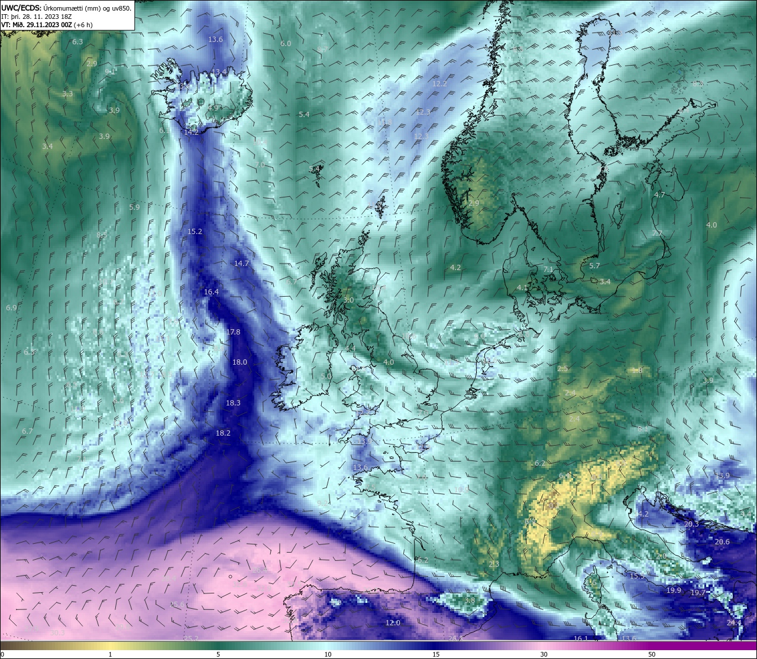Click the 6.7 value at the left edge

[x=27, y=431]
